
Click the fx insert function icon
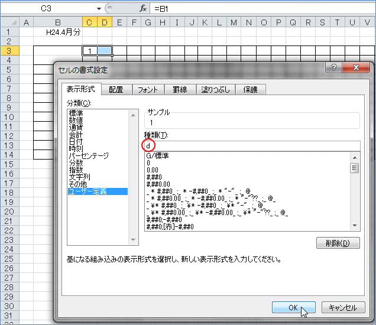click(143, 9)
